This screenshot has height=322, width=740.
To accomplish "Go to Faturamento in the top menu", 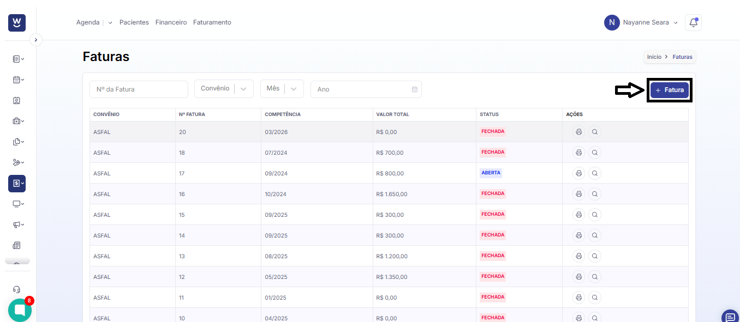I will 212,22.
